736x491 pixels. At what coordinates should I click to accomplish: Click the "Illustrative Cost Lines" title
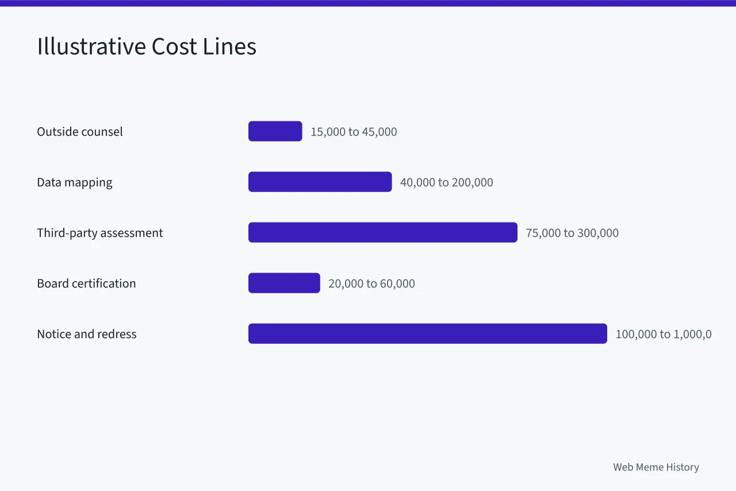(147, 47)
